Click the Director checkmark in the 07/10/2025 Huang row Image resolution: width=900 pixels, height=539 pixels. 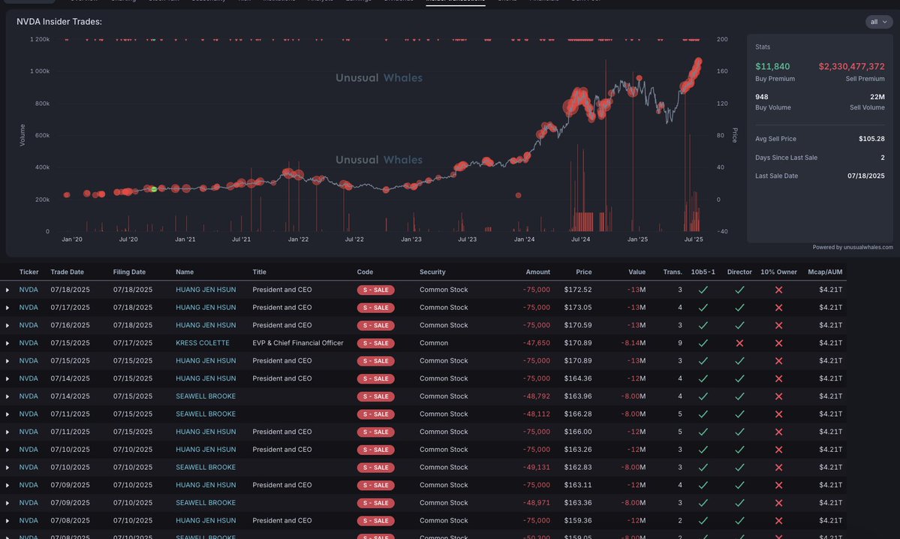click(x=739, y=450)
